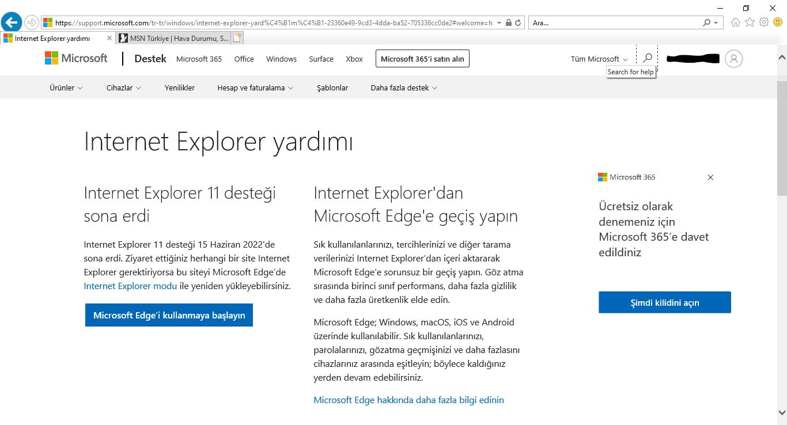
Task: Click the browser Back arrow button
Action: (x=12, y=22)
